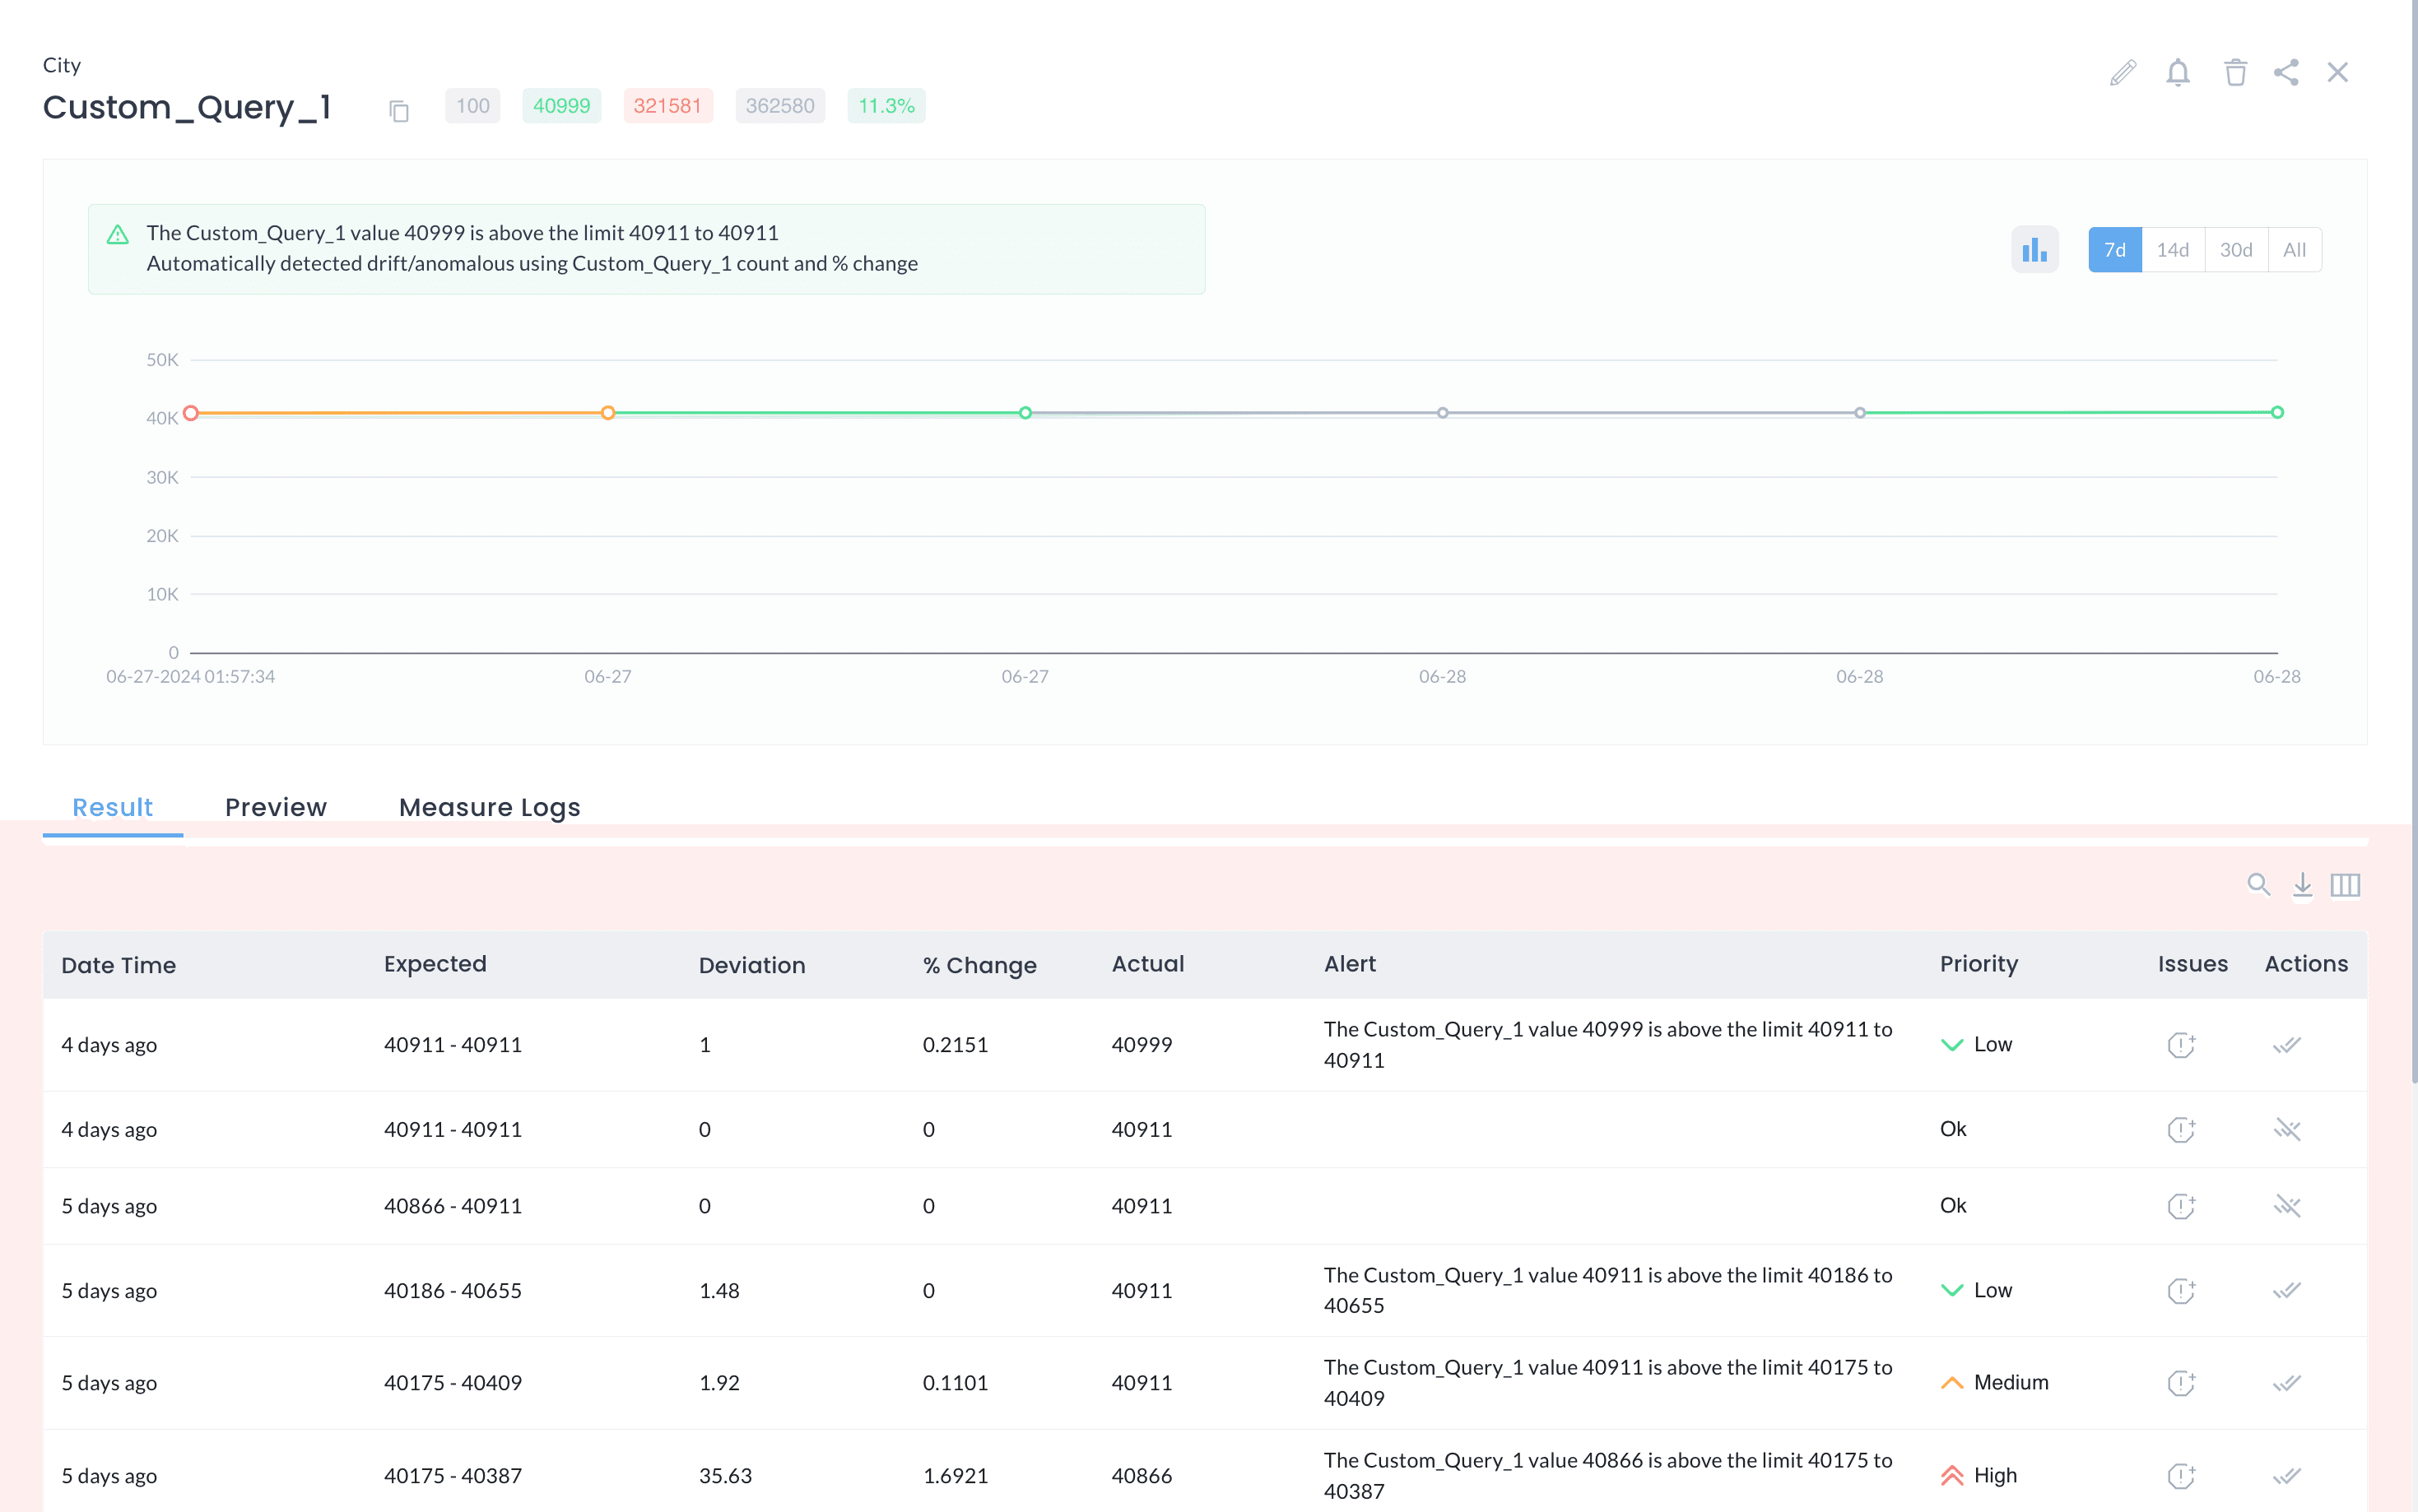Open the Measure Logs tab
Screen dimensions: 2418x1512
489,807
